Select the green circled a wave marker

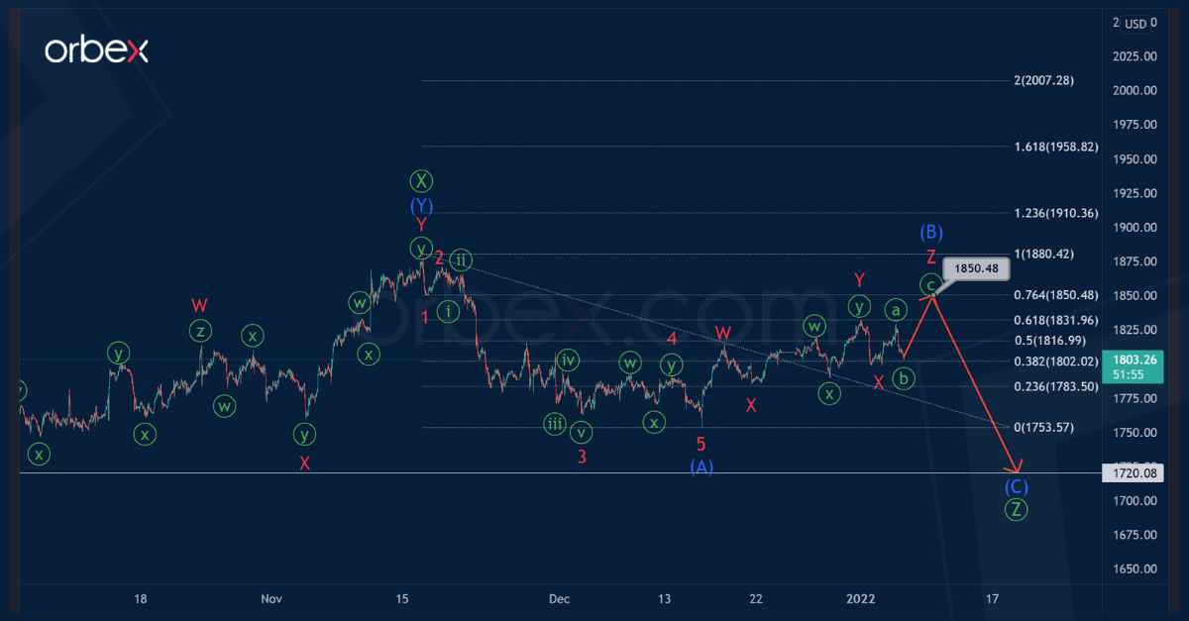point(895,309)
